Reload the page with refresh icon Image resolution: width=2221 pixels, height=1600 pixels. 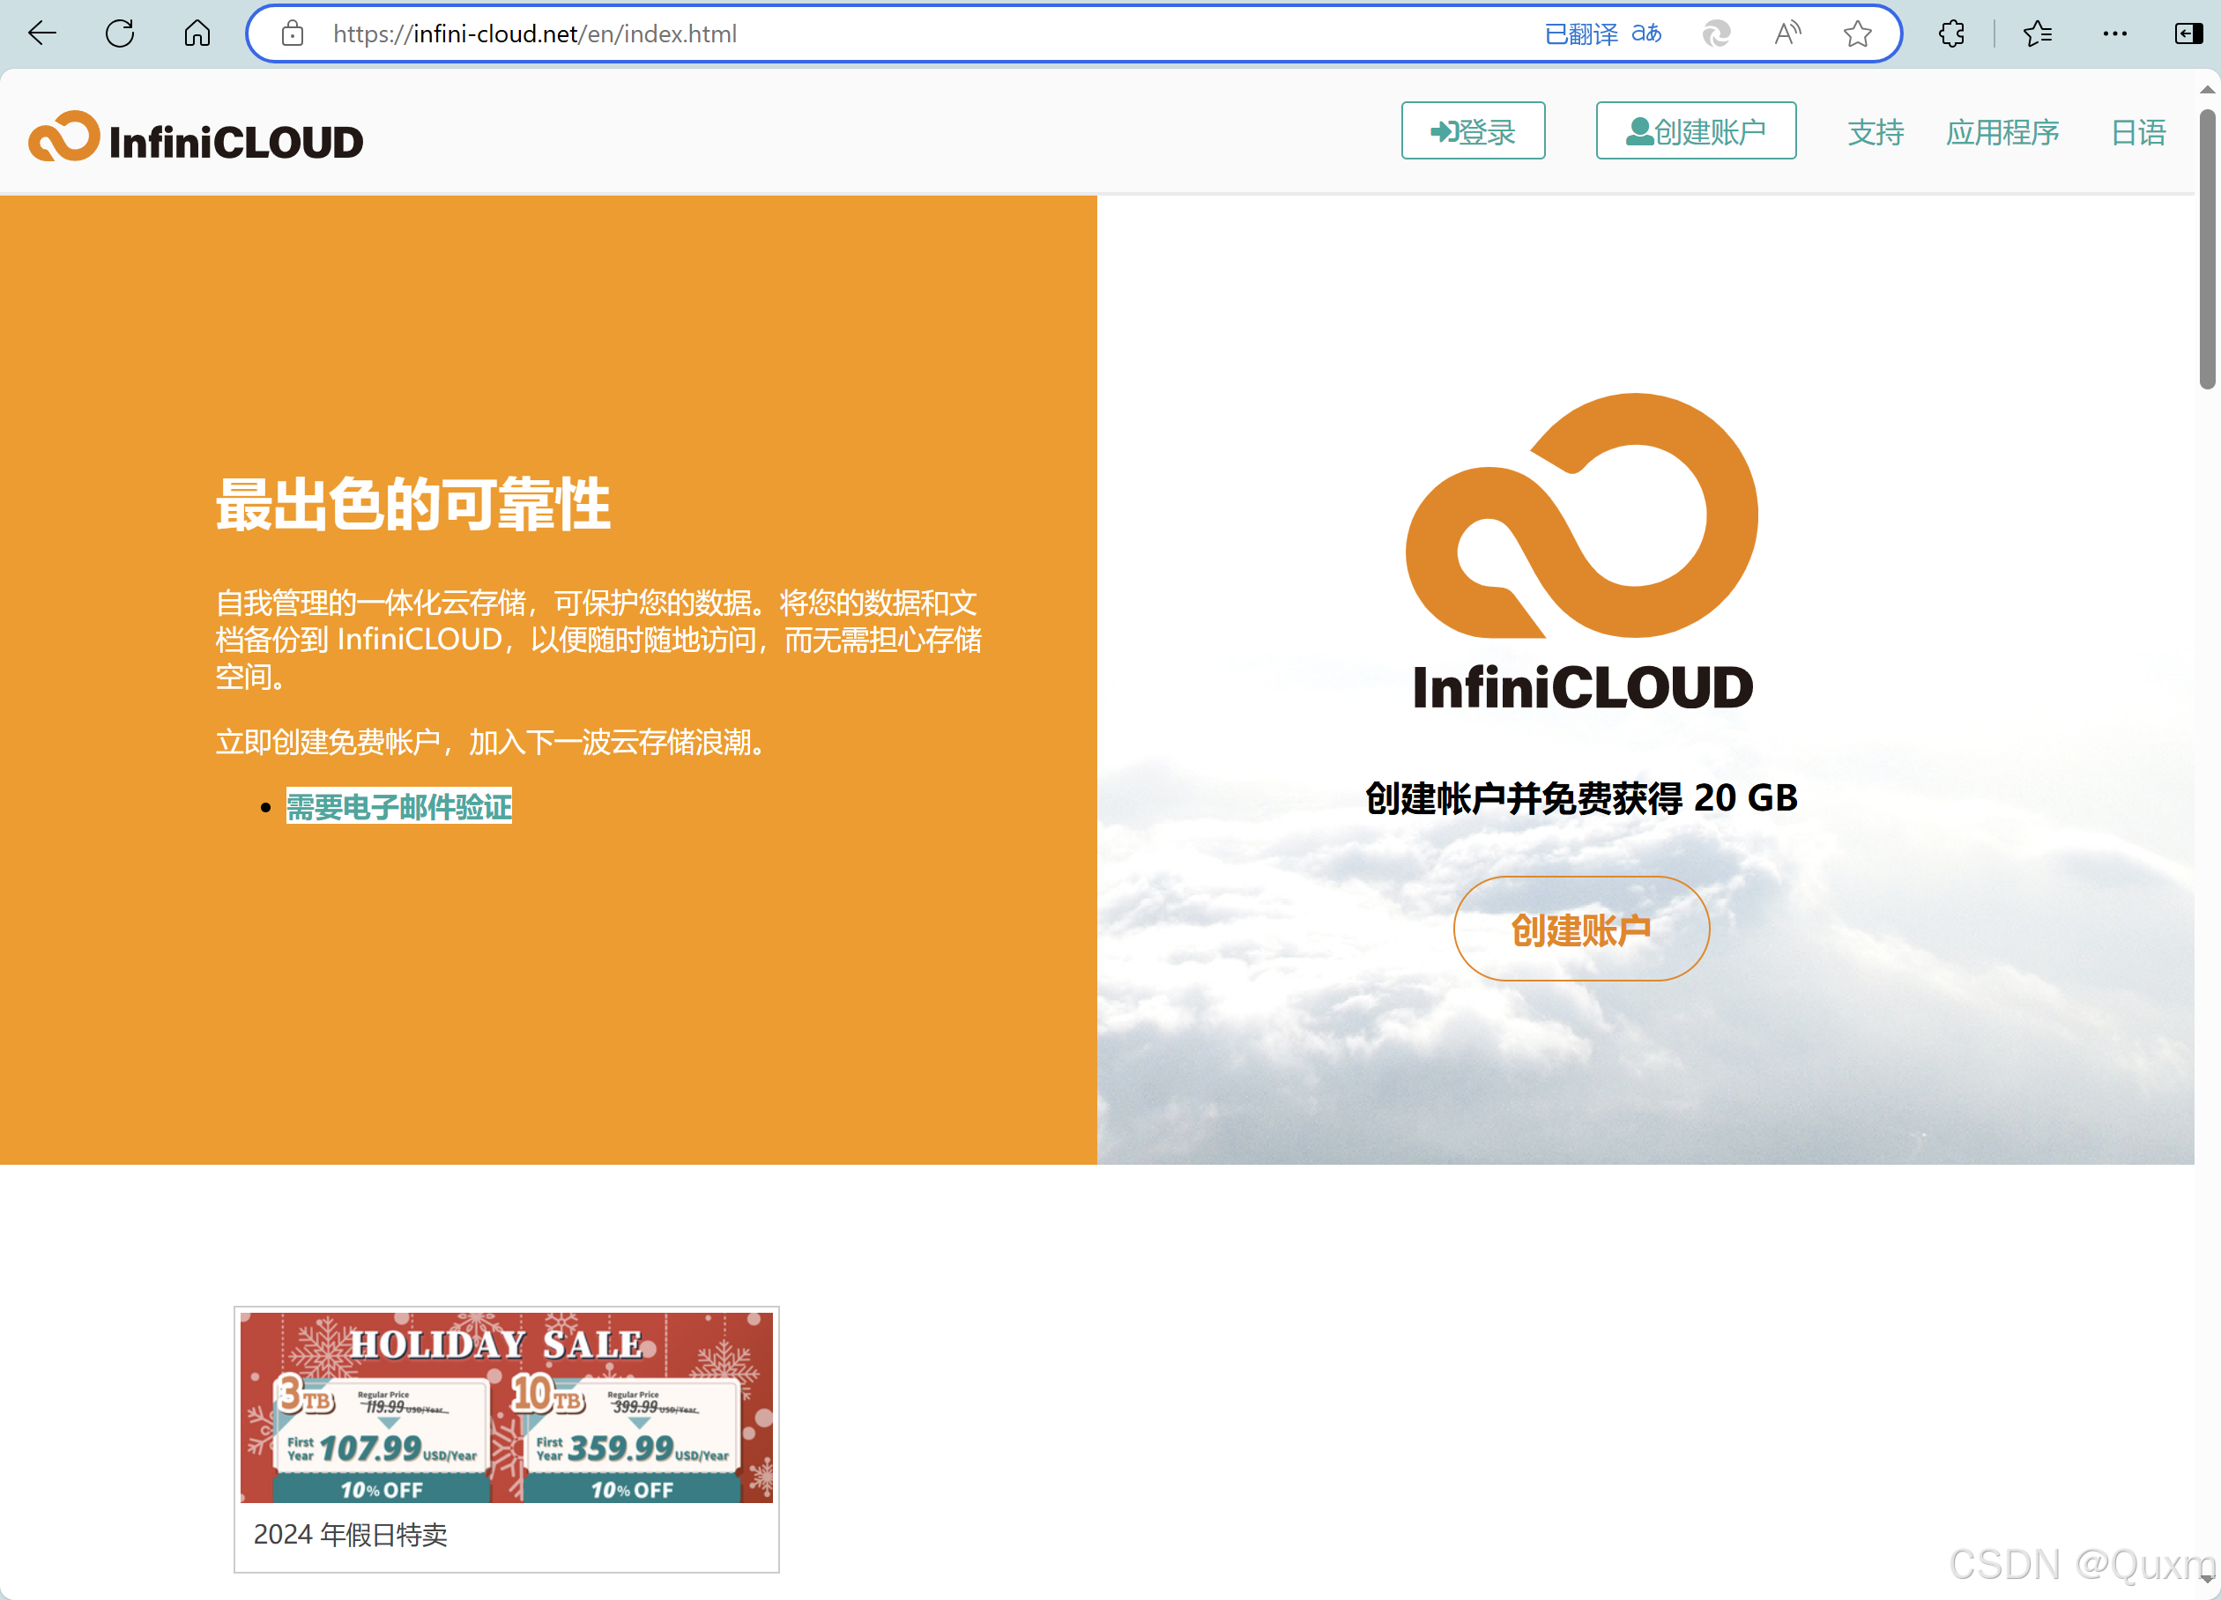[x=121, y=34]
